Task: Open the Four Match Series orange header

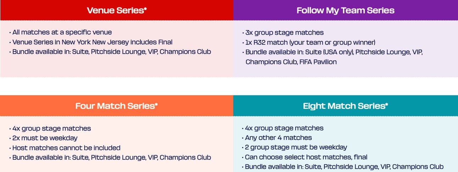Action: point(117,106)
